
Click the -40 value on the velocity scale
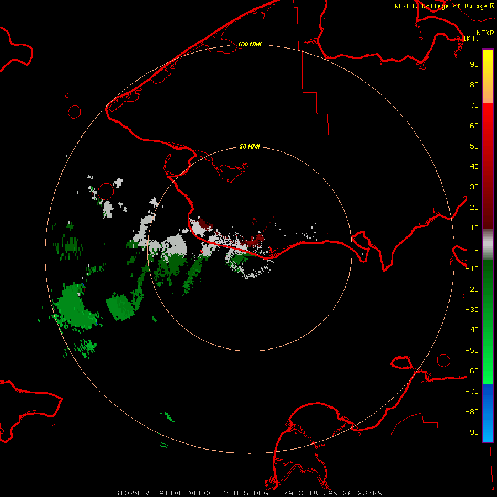(472, 330)
